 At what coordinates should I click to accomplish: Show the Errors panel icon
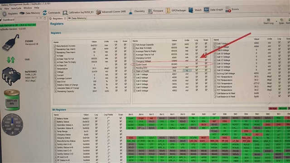[228, 9]
